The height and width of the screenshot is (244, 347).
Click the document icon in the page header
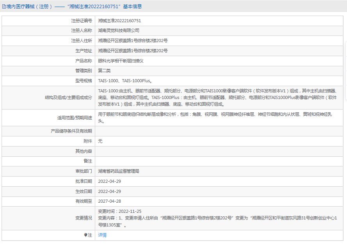point(4,7)
